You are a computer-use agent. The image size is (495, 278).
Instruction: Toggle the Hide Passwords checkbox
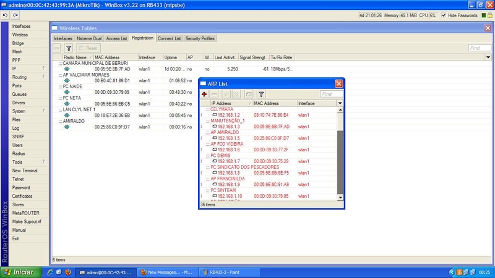point(444,15)
